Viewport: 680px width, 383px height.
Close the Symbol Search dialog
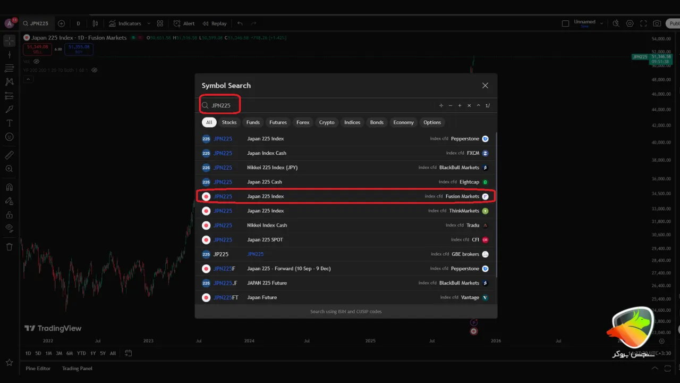485,86
